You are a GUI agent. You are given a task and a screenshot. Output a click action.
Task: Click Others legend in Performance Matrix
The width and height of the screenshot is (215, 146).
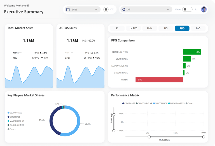(190, 103)
